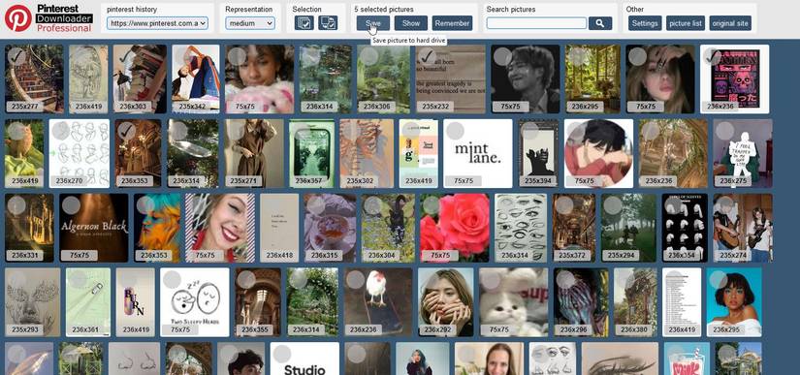
Task: Select the two guitarists photo thumbnail
Action: pyautogui.click(x=743, y=228)
